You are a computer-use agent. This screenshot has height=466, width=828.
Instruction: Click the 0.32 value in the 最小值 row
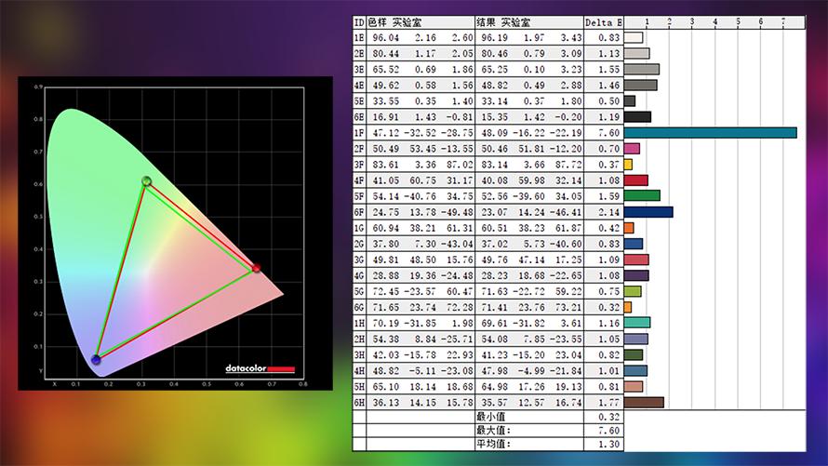(x=608, y=417)
